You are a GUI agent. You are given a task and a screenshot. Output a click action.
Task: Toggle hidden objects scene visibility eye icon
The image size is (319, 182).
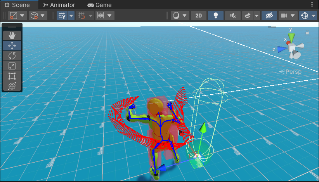pos(269,16)
